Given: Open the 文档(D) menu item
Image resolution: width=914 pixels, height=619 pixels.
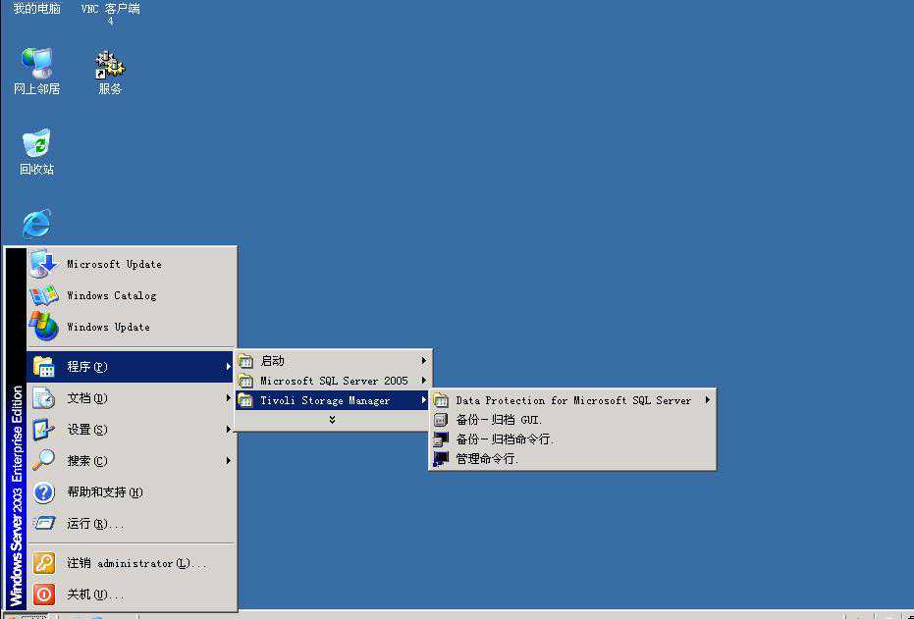Looking at the screenshot, I should tap(87, 398).
